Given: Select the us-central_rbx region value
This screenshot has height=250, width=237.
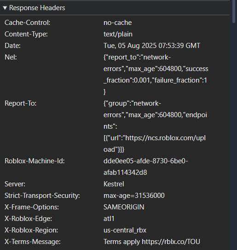Looking at the screenshot, I should coord(125,230).
